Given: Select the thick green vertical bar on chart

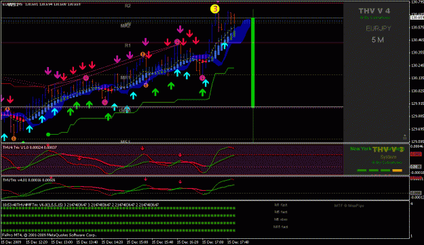Looking at the screenshot, I should 253,62.
